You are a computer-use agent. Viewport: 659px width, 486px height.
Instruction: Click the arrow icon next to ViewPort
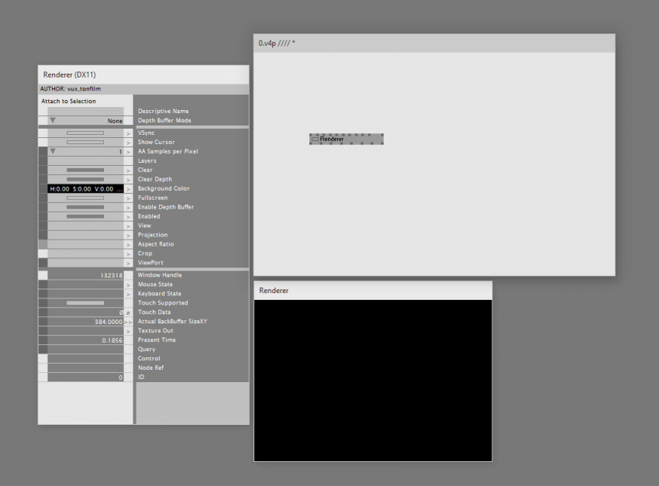129,263
